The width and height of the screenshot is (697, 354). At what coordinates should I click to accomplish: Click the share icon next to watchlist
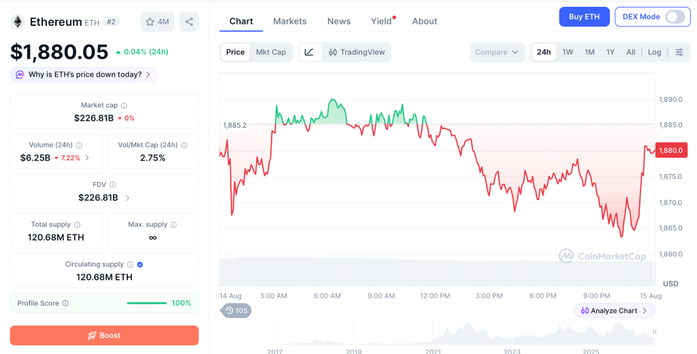[189, 22]
